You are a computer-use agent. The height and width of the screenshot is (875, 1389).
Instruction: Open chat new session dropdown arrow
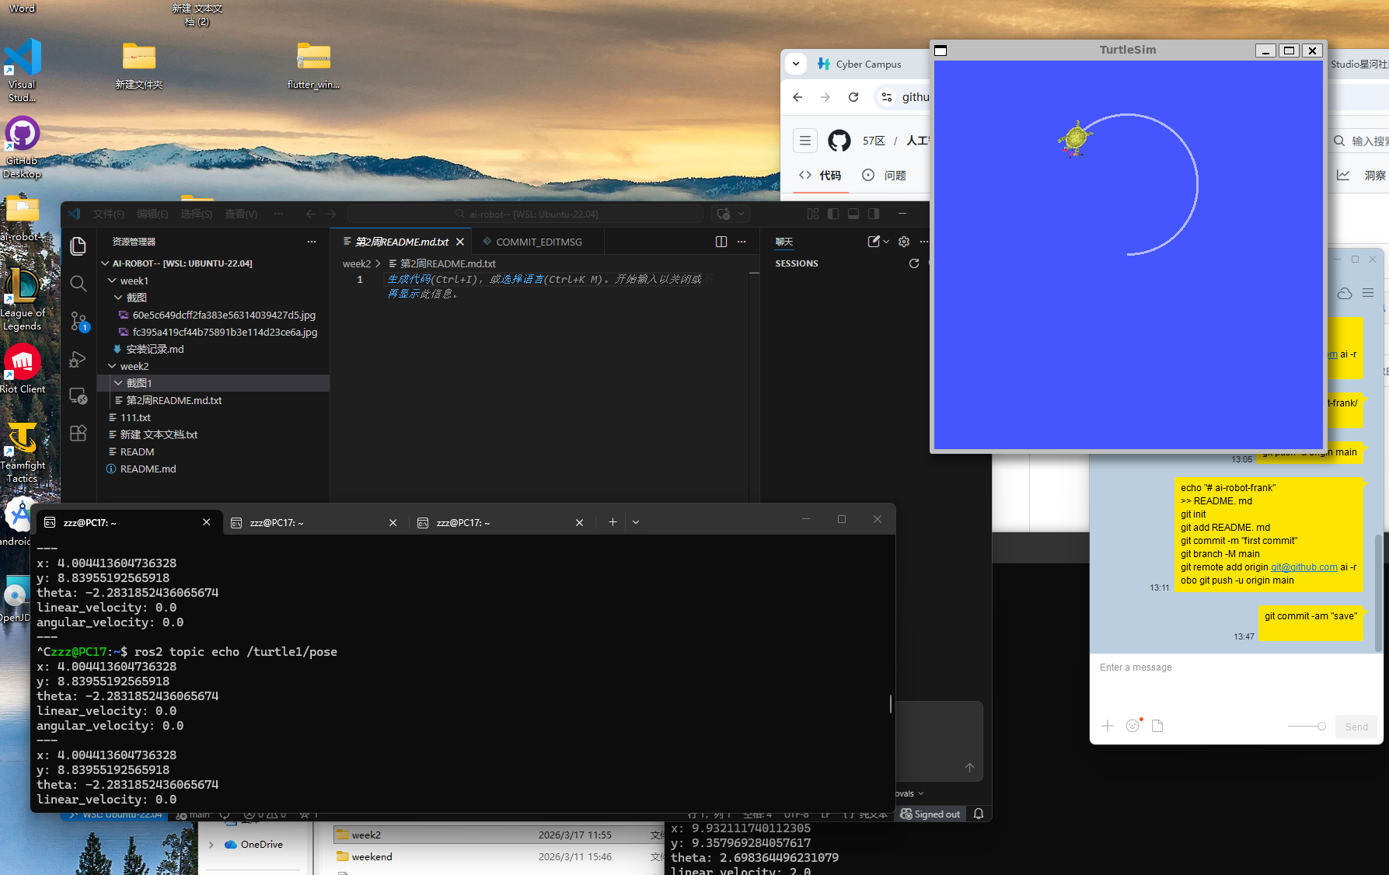point(886,242)
